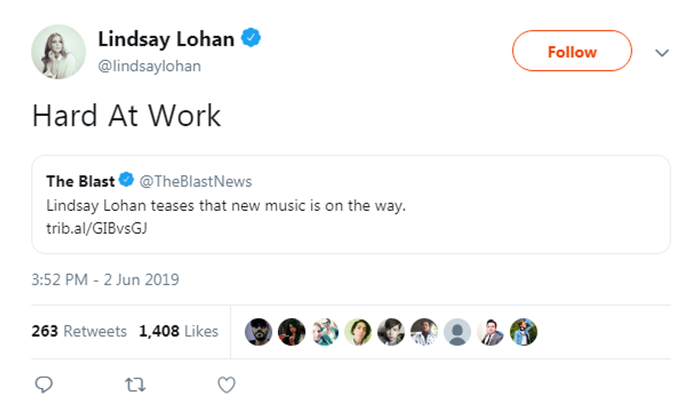Screen dimensions: 689x406
Task: Open the default gray silhouette liker avatar
Action: pos(458,331)
